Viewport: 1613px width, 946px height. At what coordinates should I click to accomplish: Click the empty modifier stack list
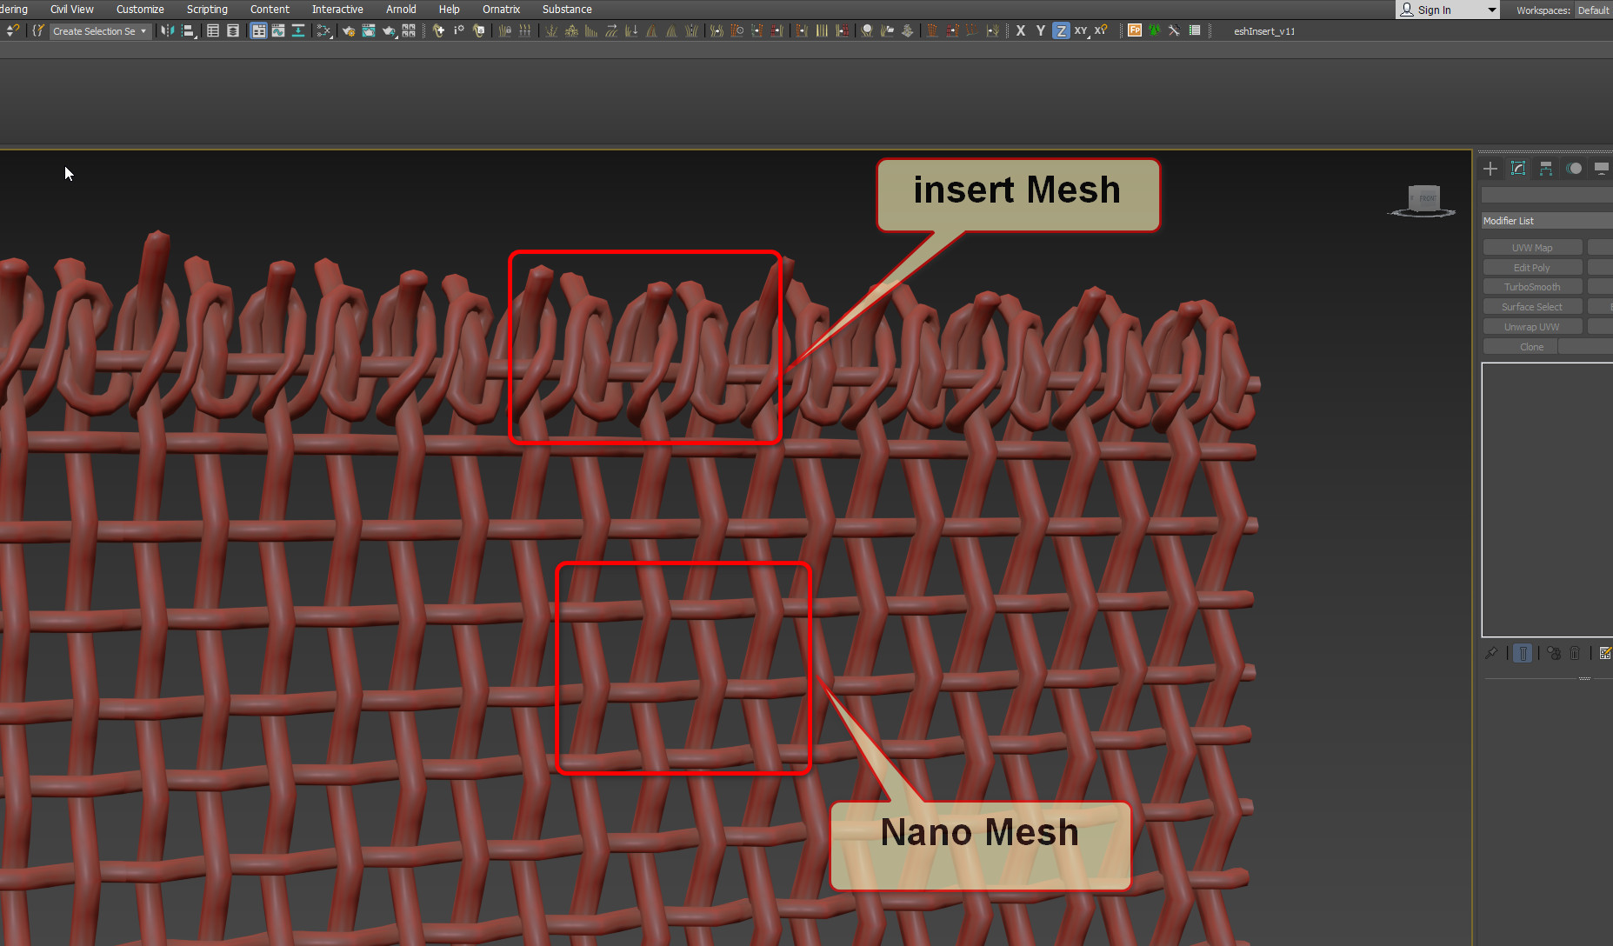[x=1547, y=500]
